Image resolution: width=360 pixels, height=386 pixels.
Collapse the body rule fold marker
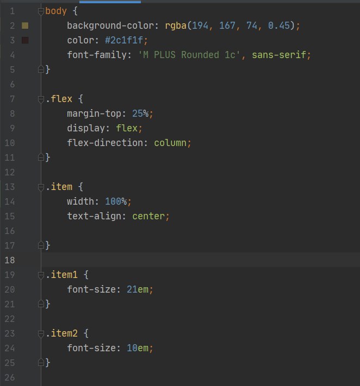click(41, 11)
